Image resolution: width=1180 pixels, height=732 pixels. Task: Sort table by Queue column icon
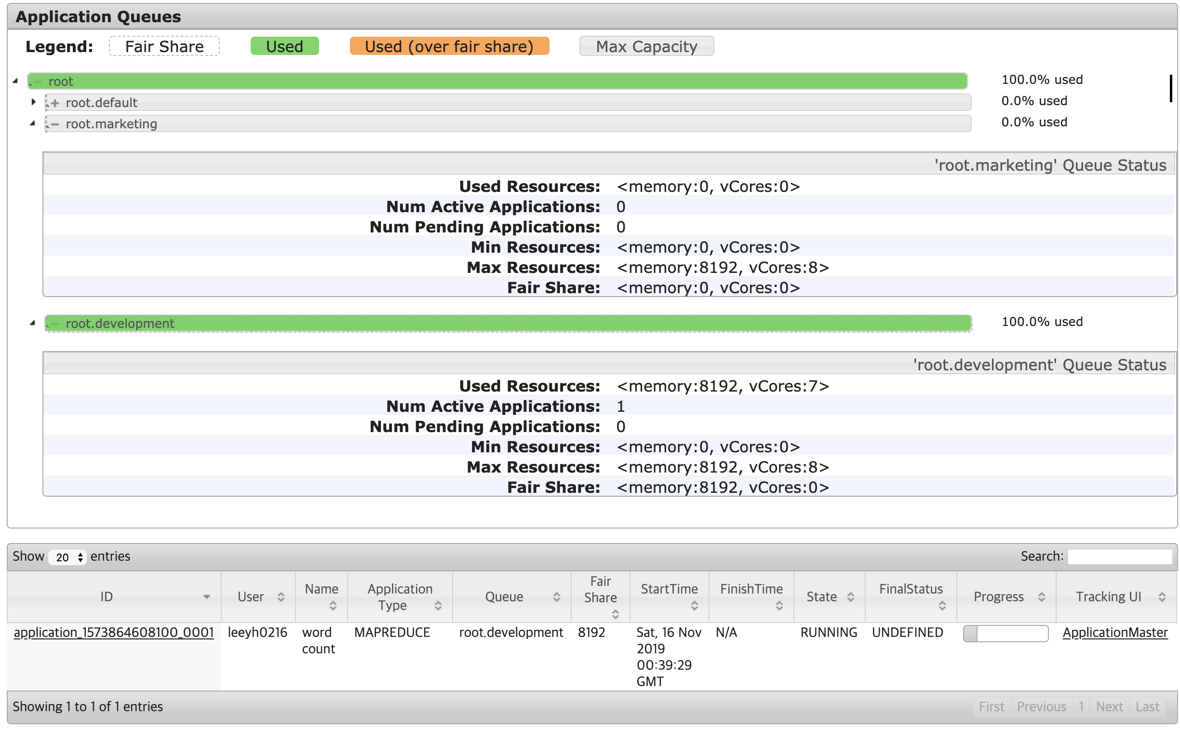[x=556, y=597]
